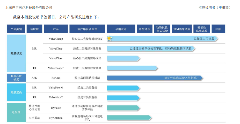Click the ValveNeo-M progress bar
Screen dimensions: 240x124
click(x=123, y=88)
